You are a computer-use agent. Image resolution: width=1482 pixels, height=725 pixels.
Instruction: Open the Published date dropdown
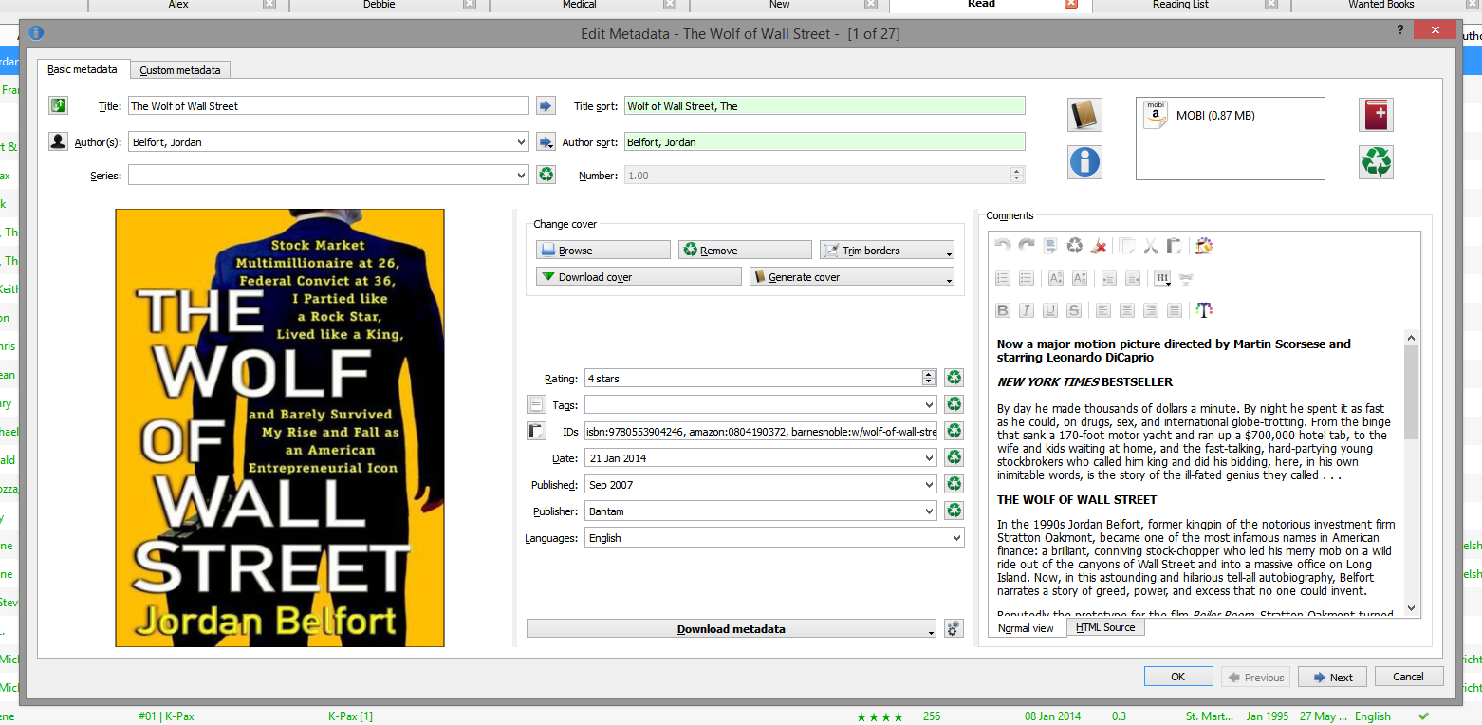930,484
